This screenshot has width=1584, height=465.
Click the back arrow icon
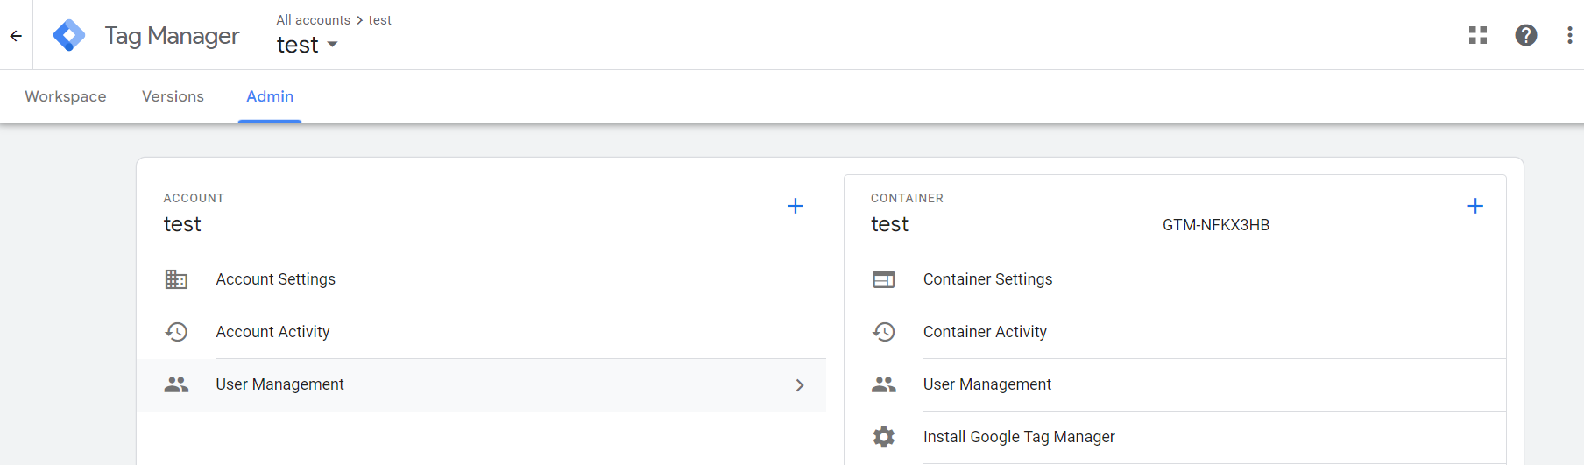pos(16,36)
